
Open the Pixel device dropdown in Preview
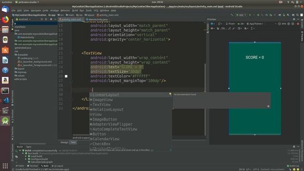[x=230, y=24]
